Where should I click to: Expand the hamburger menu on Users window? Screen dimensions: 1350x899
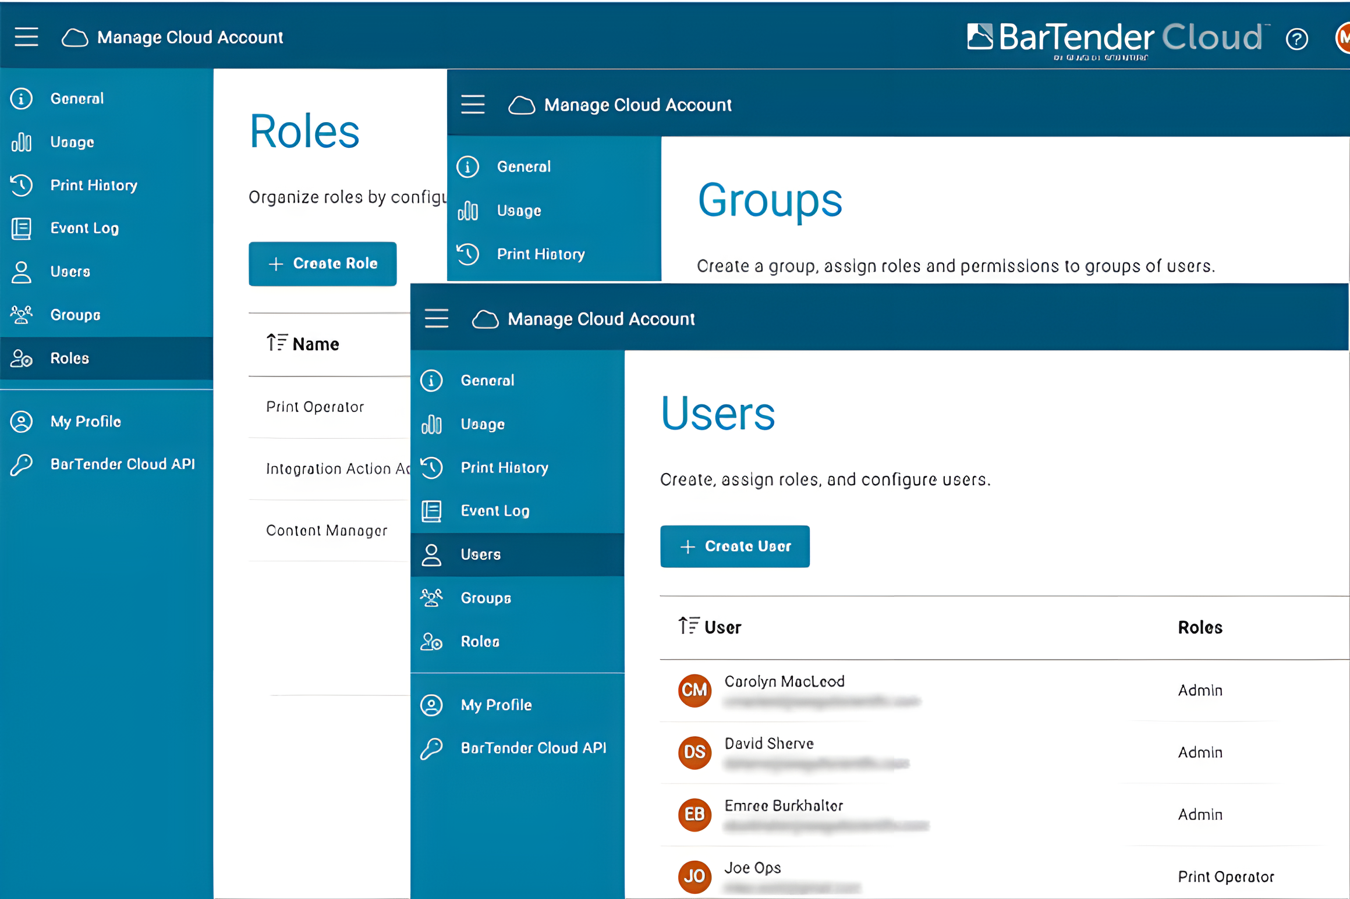[437, 318]
